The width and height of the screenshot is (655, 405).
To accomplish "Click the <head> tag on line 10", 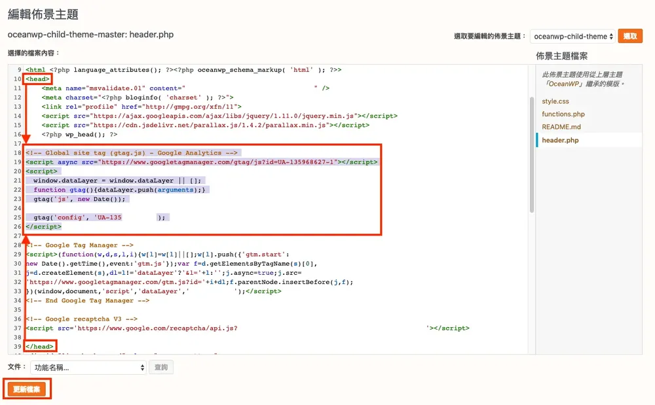I will (37, 79).
